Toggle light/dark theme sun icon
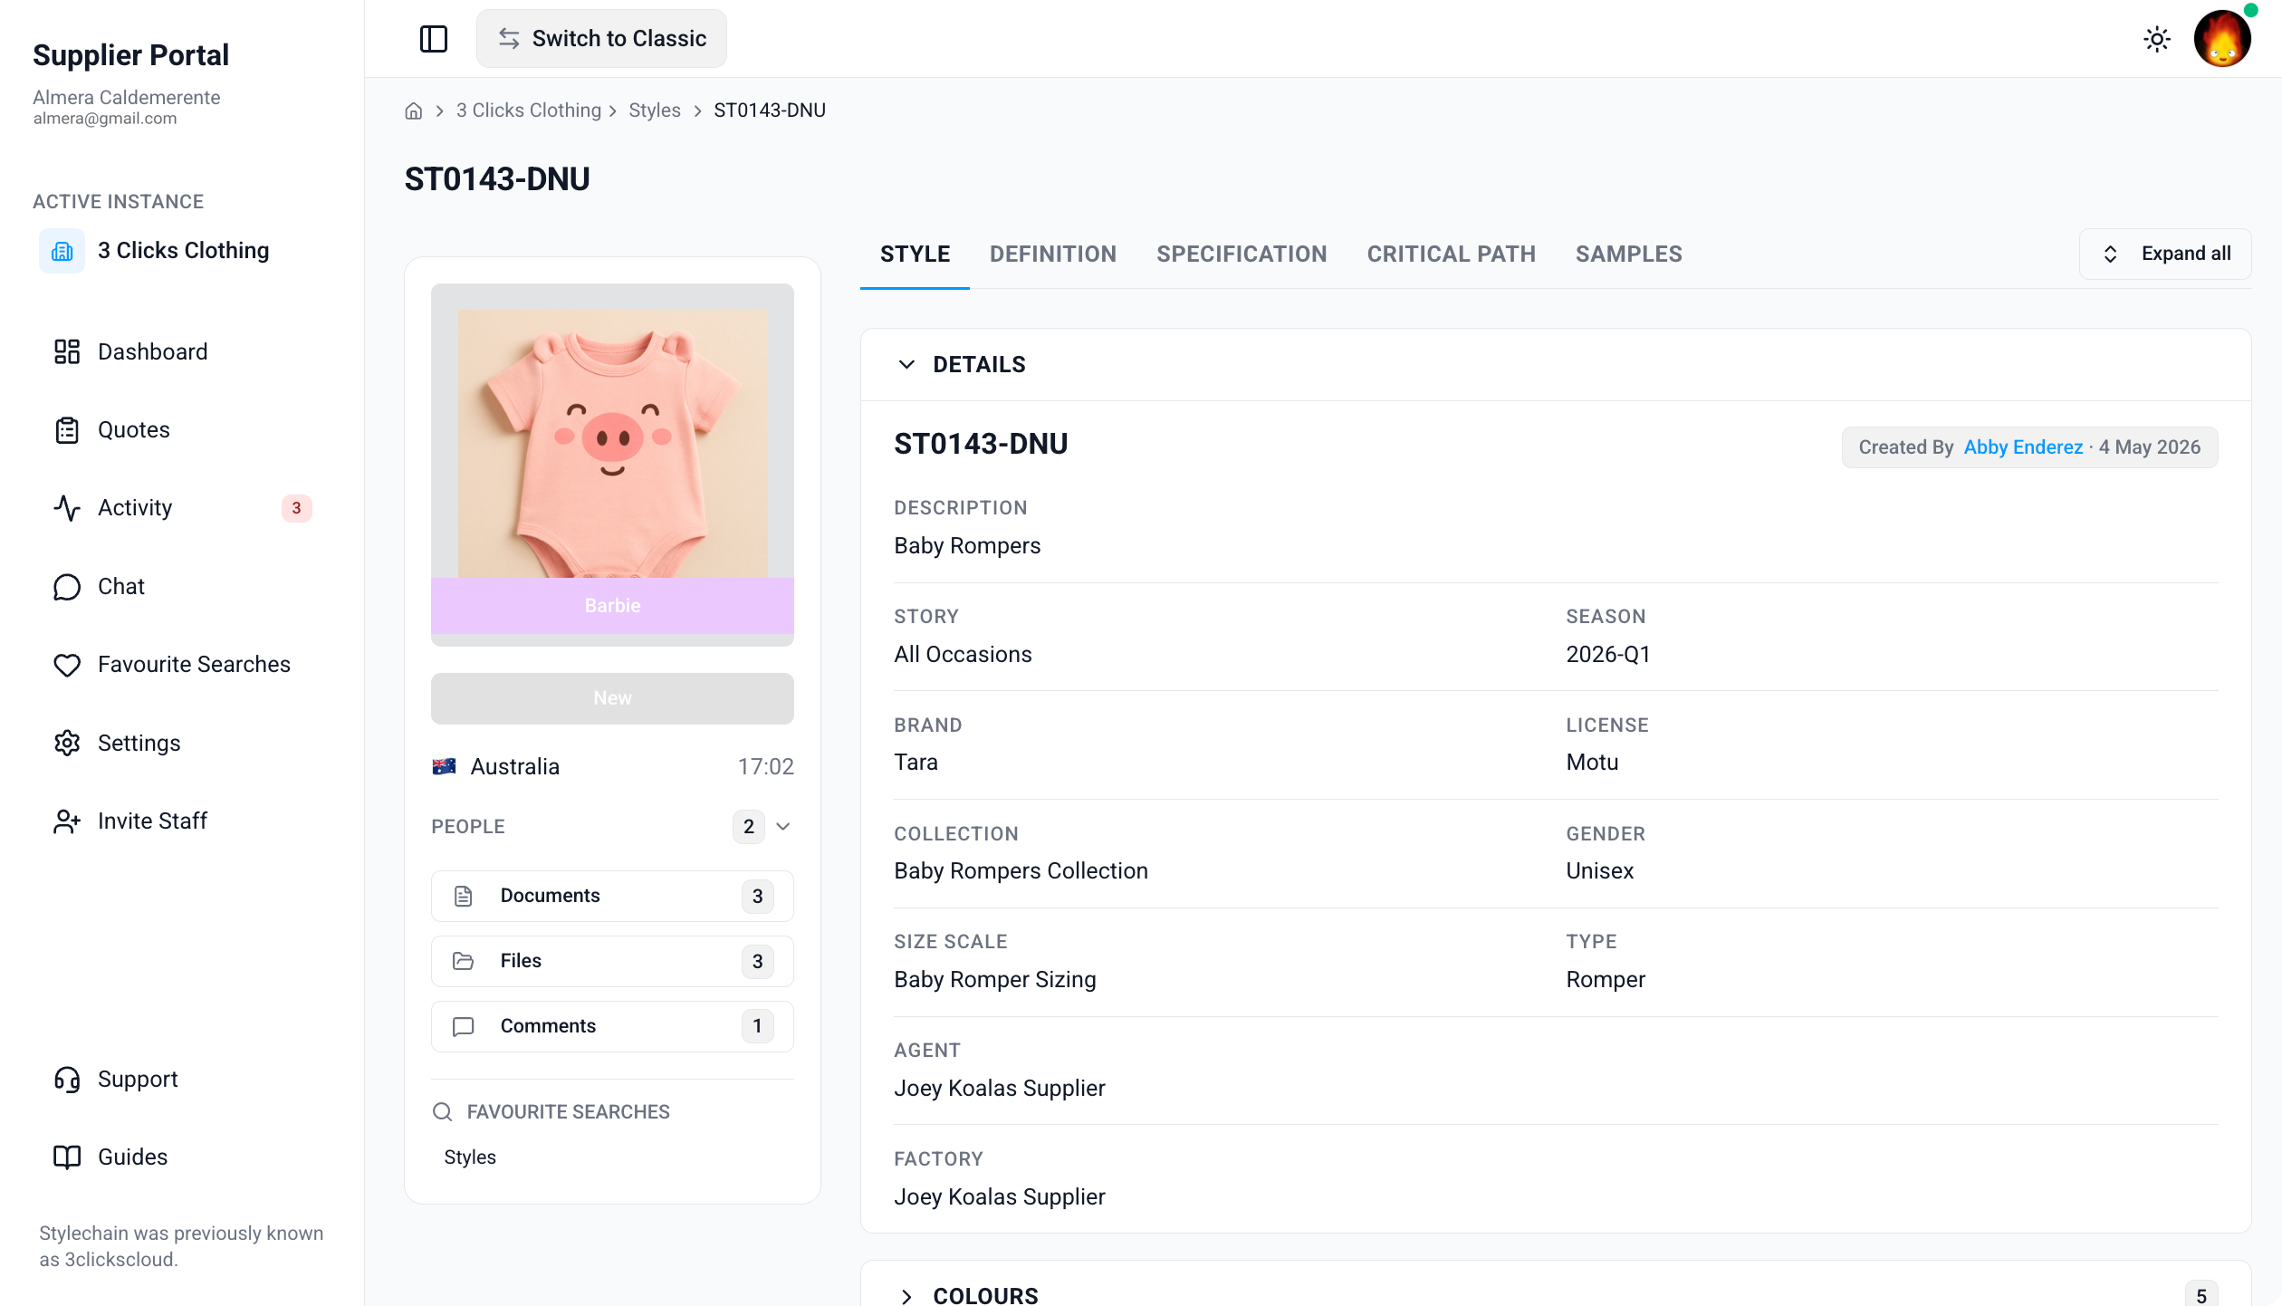Viewport: 2282px width, 1306px height. [x=2157, y=39]
